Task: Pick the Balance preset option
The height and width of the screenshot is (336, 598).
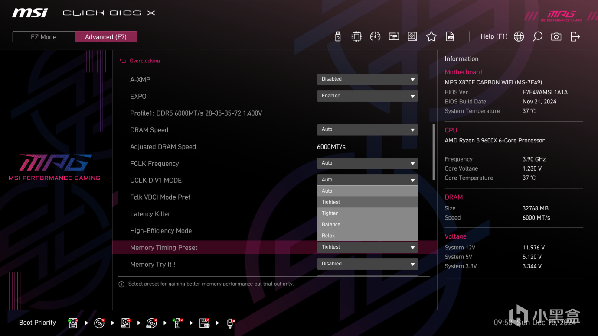Action: pos(367,225)
